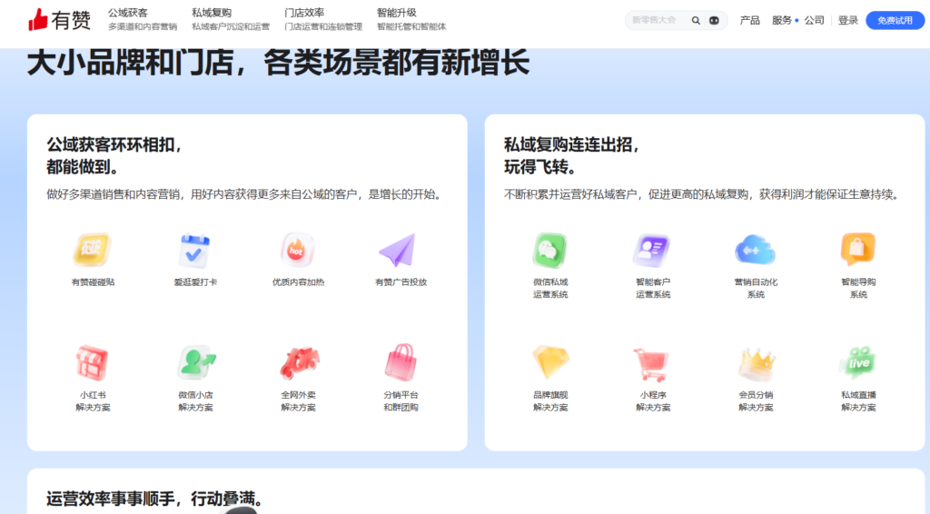Select the 全网外卖 scooter icon
This screenshot has width=930, height=514.
[x=298, y=362]
